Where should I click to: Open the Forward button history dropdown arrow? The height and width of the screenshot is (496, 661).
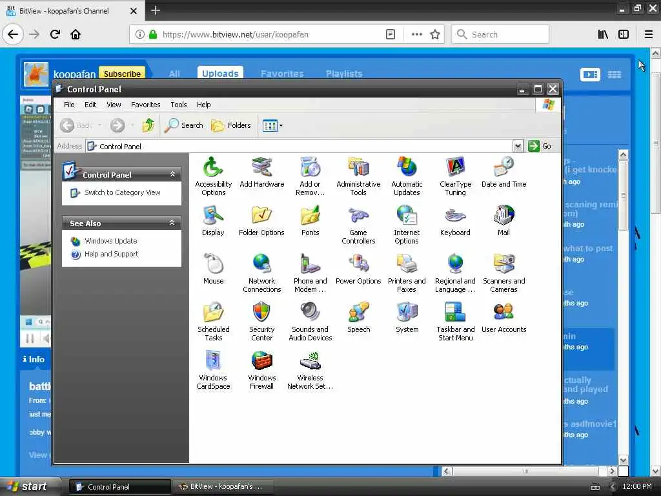pos(132,125)
